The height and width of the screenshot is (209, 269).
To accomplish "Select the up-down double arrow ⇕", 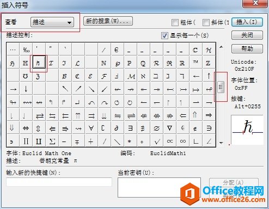I will [x=39, y=128].
